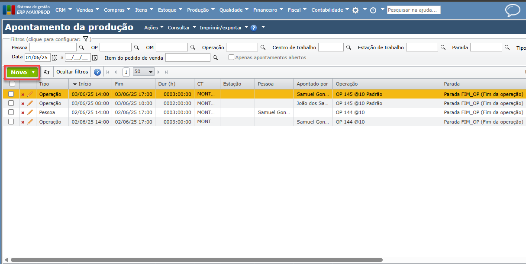Screen dimensions: 526x264
Task: Open the chat speech-bubble icon
Action: [x=513, y=10]
